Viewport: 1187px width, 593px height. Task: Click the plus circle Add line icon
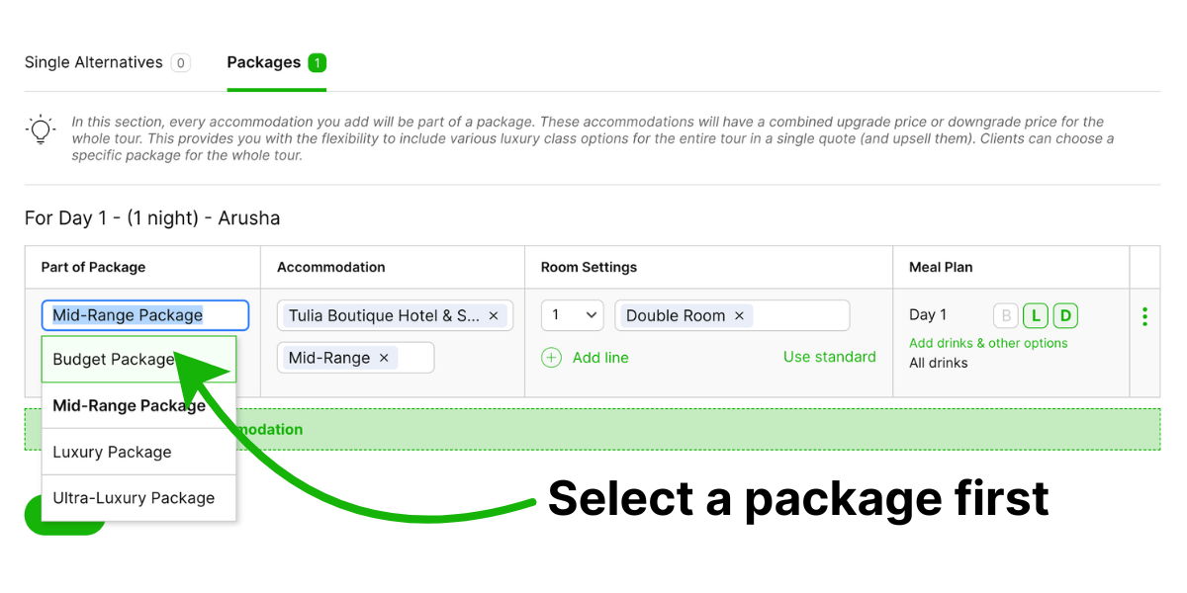pyautogui.click(x=552, y=358)
